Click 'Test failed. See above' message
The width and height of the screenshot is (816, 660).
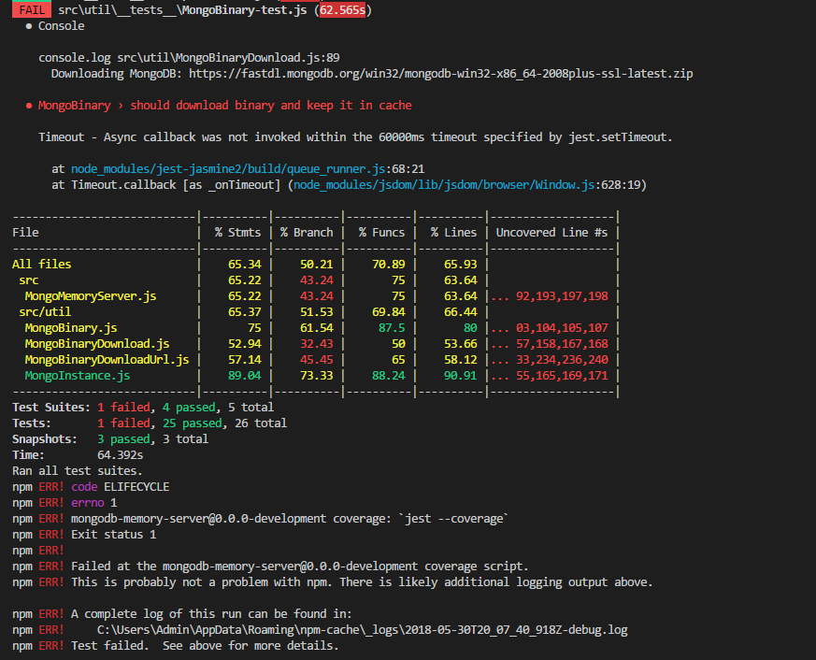(205, 646)
